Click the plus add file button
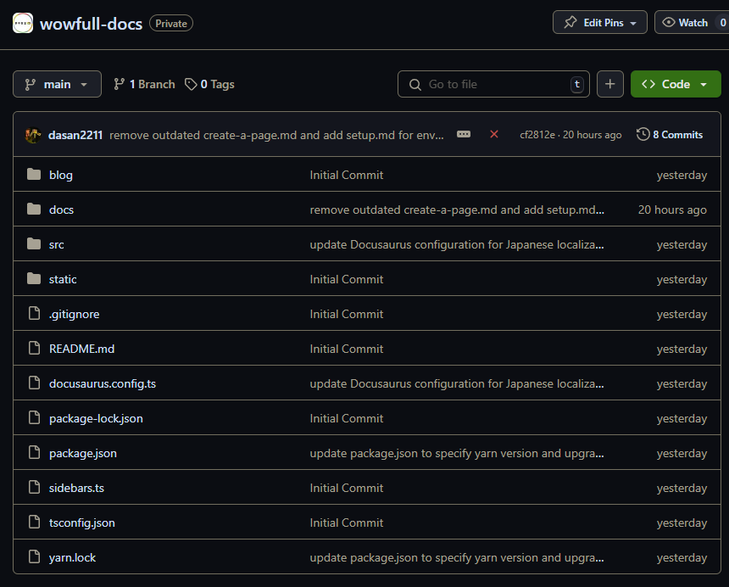729x587 pixels. click(610, 84)
